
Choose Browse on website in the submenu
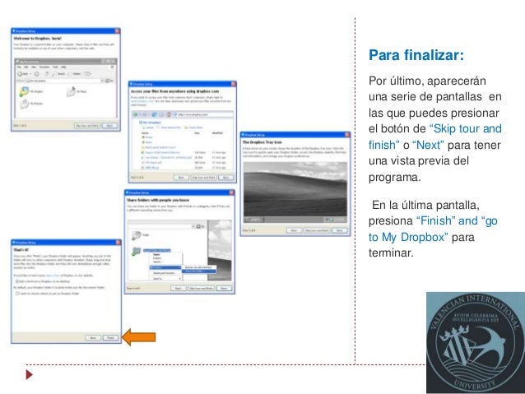199,267
